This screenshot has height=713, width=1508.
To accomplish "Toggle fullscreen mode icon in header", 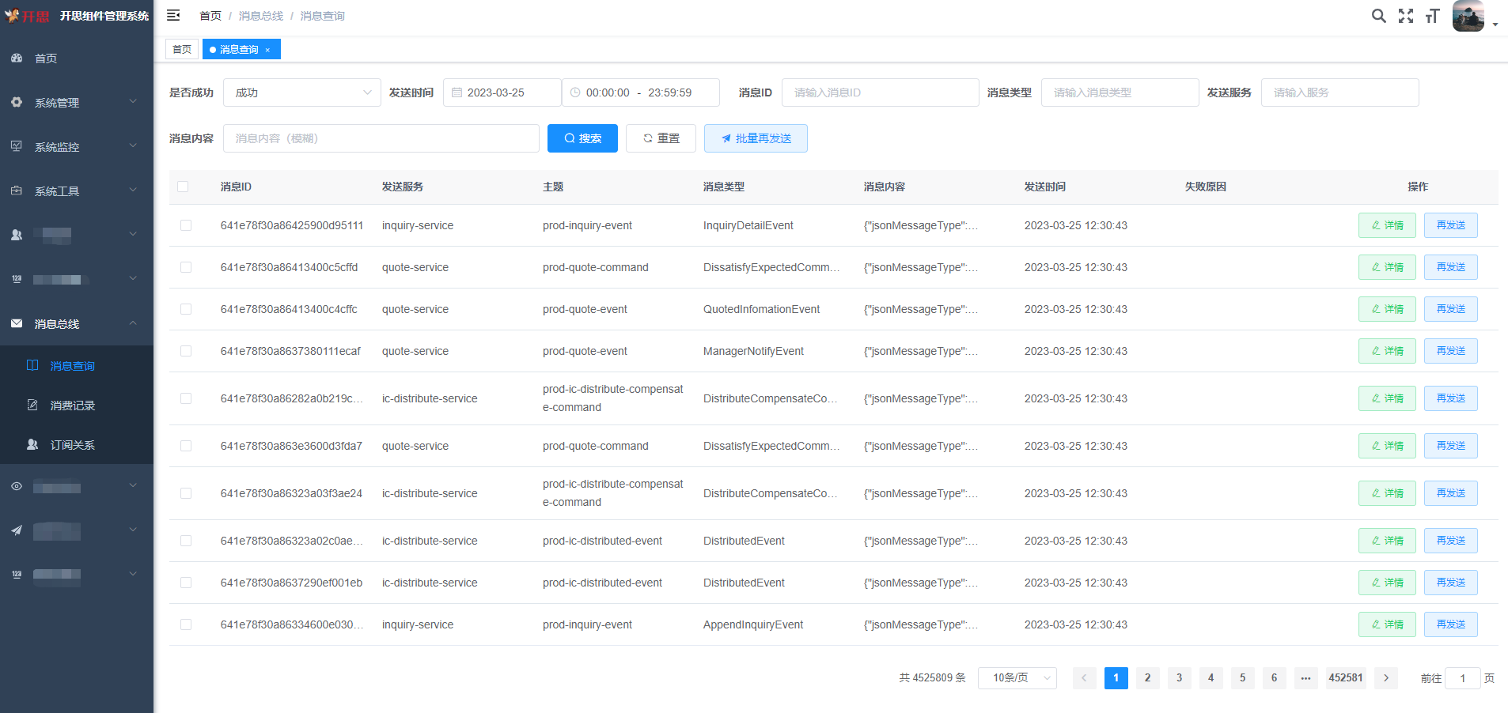I will [x=1406, y=16].
